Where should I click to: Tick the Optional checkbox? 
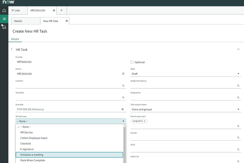click(x=132, y=62)
